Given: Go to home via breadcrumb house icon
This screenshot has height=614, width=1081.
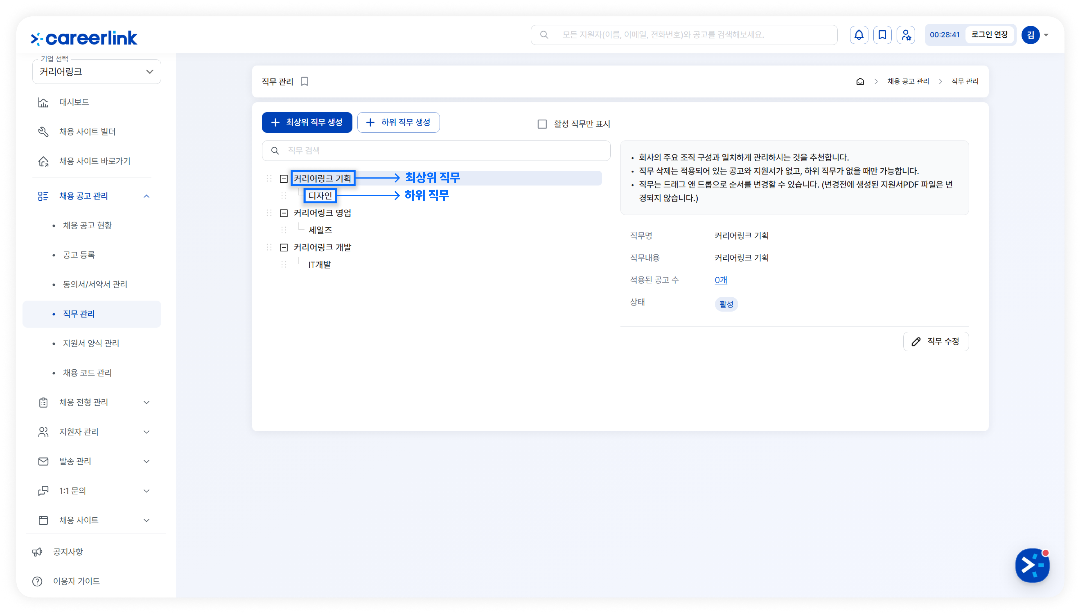Looking at the screenshot, I should (860, 81).
